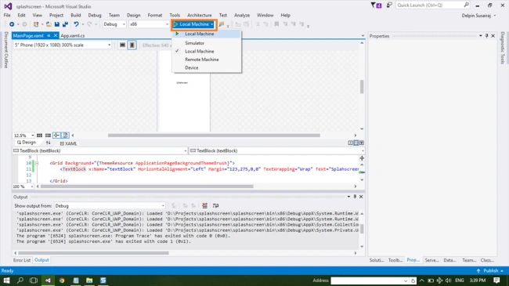The width and height of the screenshot is (509, 286).
Task: Click the Delpin Susairaj account name
Action: 476,15
